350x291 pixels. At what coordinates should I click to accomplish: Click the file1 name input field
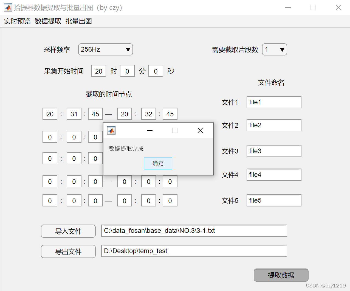[x=274, y=102]
